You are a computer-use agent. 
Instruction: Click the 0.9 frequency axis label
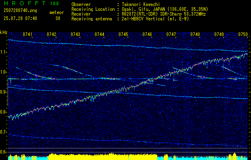click(x=4, y=92)
